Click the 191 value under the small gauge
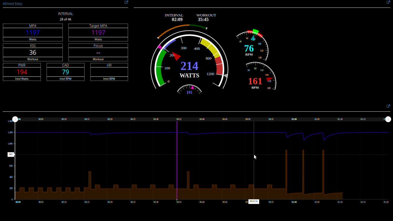 pos(189,93)
